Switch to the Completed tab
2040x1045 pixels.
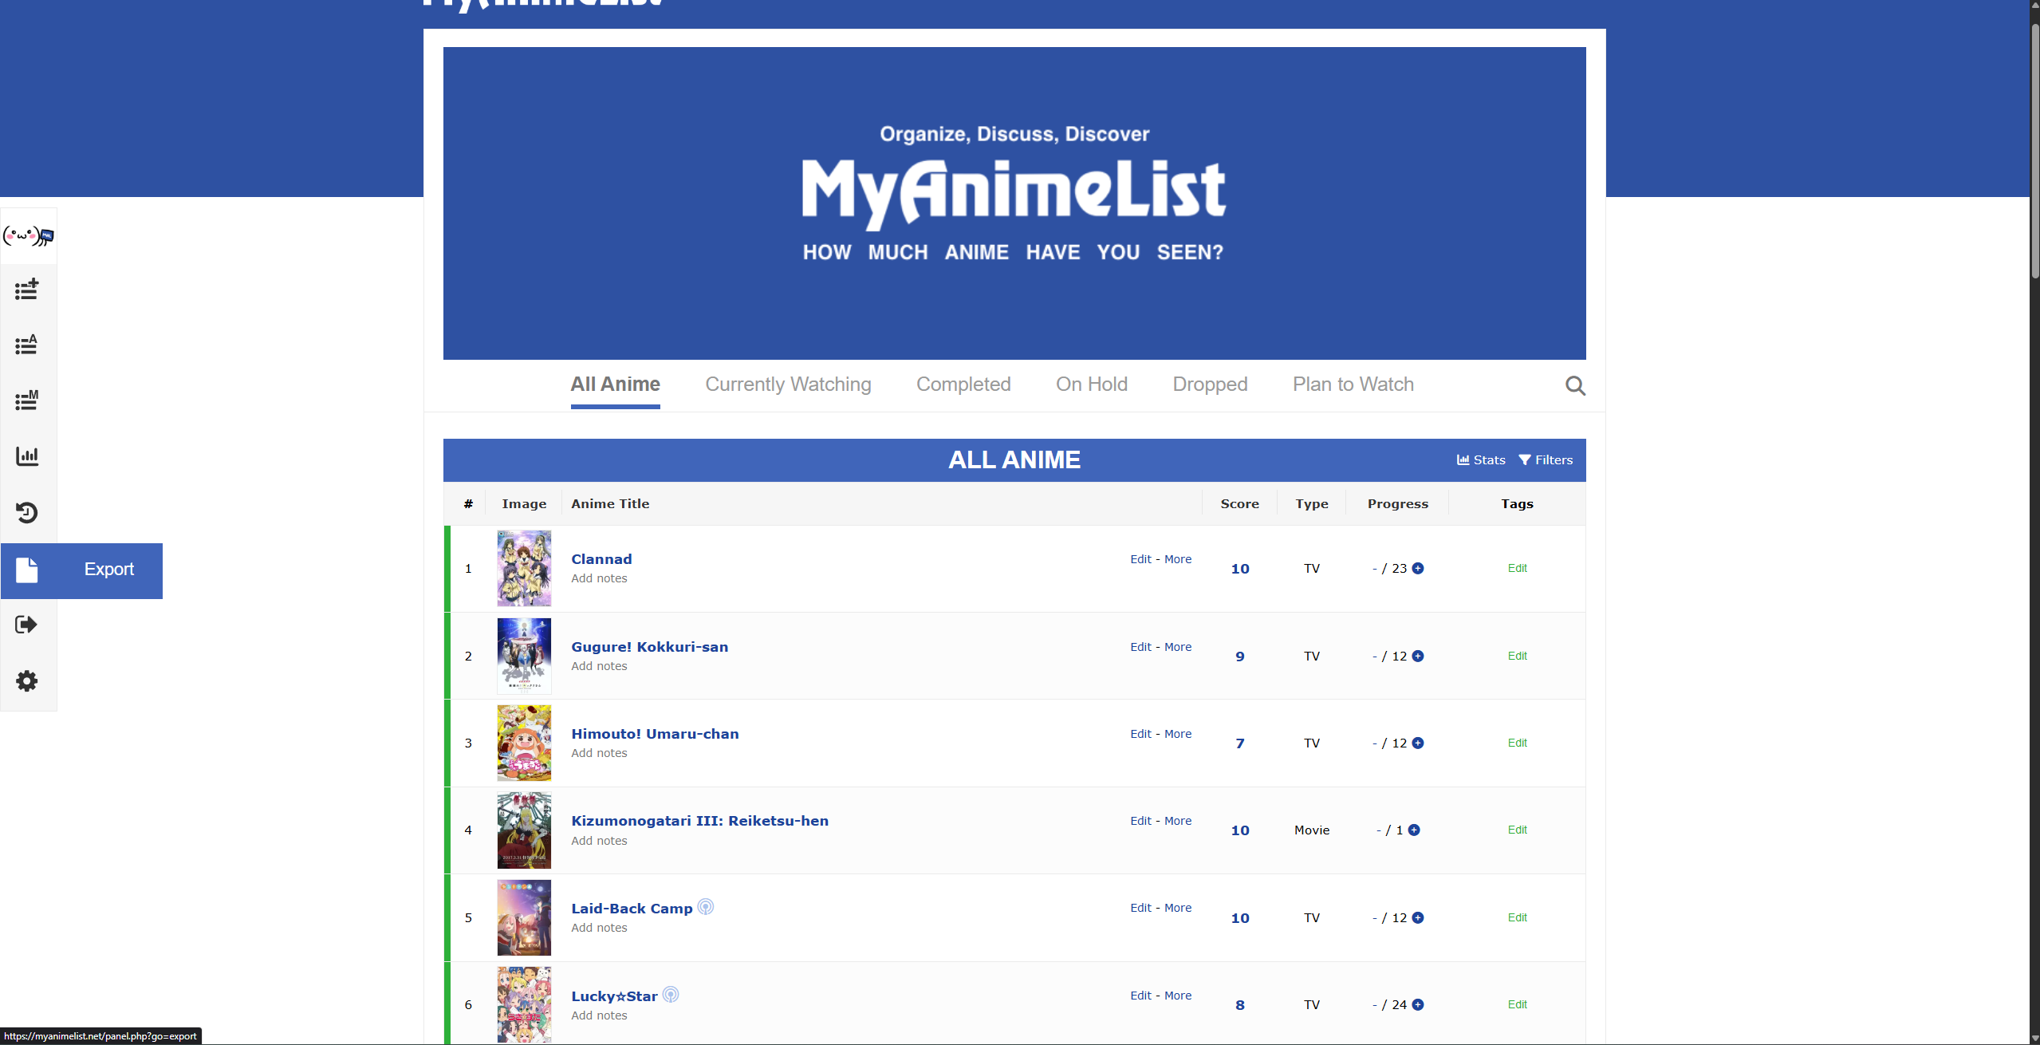[963, 384]
